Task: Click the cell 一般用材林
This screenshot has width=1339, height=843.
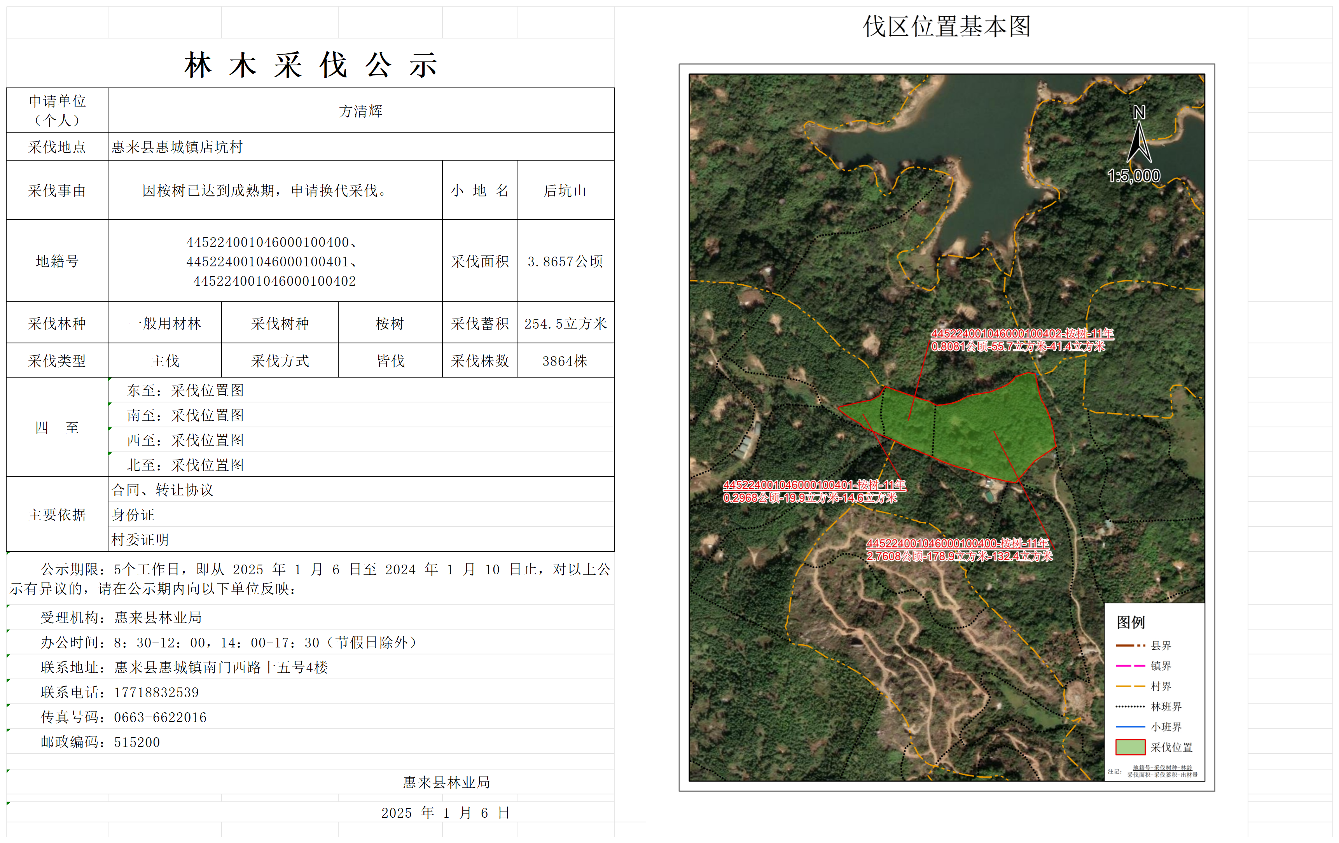Action: [x=165, y=323]
